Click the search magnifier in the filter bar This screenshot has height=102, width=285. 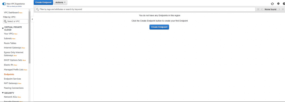click(38, 9)
